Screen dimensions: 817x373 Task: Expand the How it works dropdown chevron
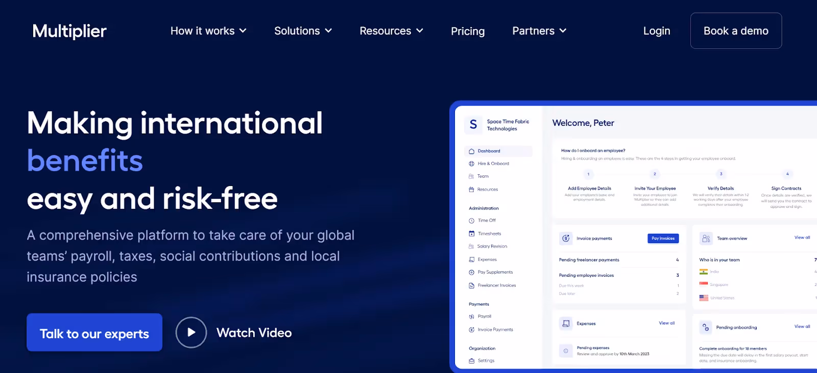pyautogui.click(x=243, y=31)
